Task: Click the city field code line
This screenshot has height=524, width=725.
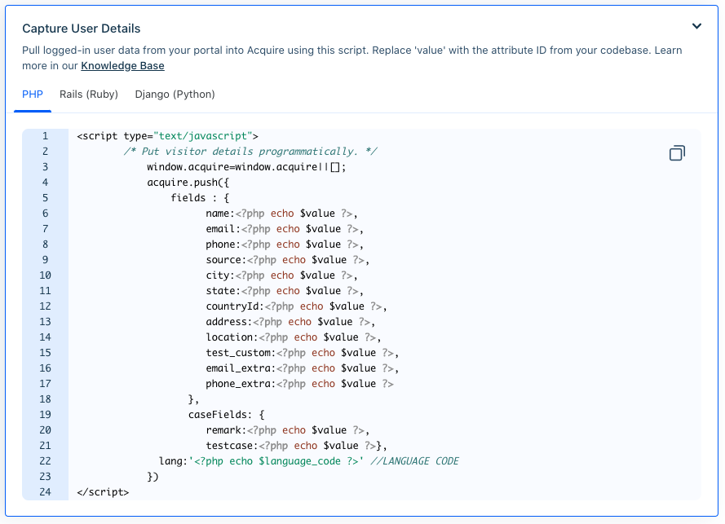Action: pyautogui.click(x=281, y=275)
